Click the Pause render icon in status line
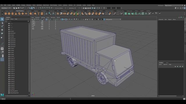 click(x=99, y=8)
